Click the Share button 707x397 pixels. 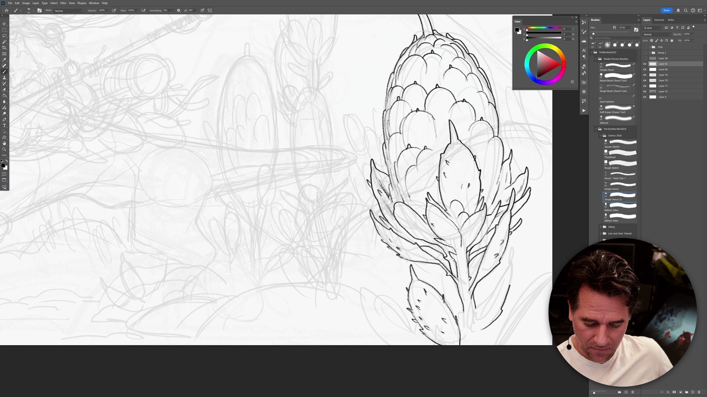[x=666, y=10]
